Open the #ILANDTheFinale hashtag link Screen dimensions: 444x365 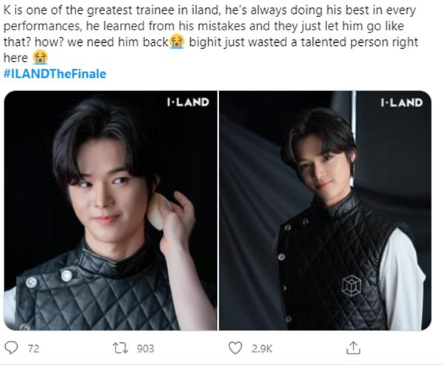tap(55, 74)
